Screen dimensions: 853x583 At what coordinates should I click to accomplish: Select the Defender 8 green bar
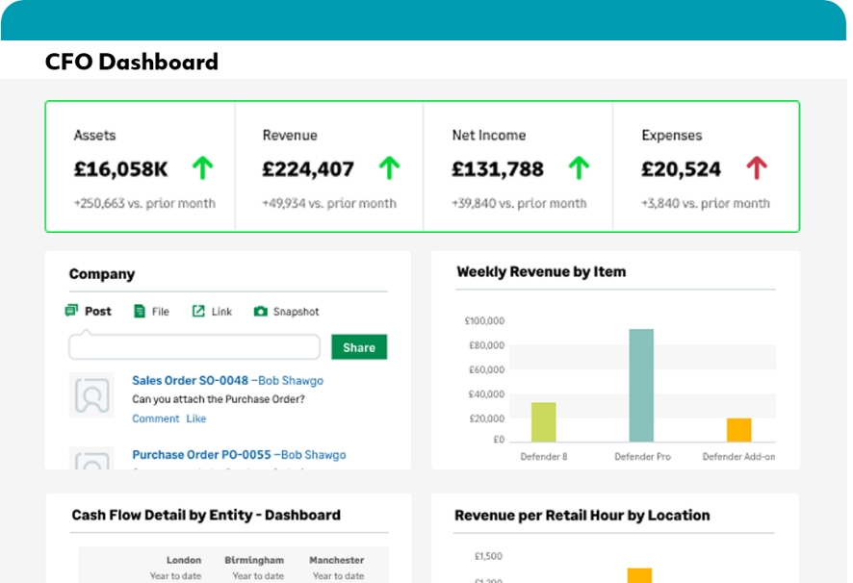[544, 421]
